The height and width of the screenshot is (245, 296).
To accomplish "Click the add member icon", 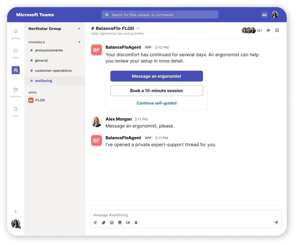I will (268, 31).
